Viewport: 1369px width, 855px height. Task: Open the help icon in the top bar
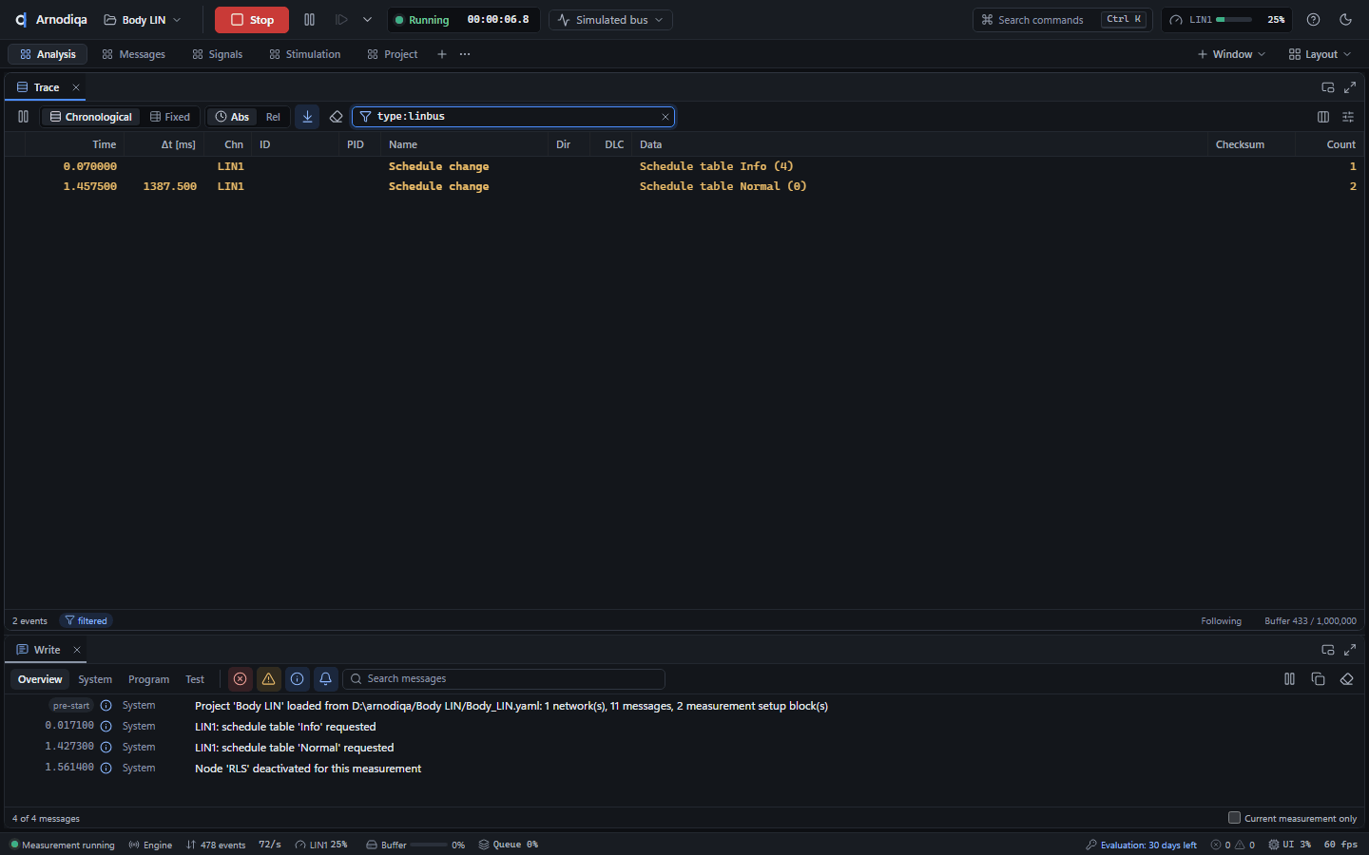(1313, 20)
